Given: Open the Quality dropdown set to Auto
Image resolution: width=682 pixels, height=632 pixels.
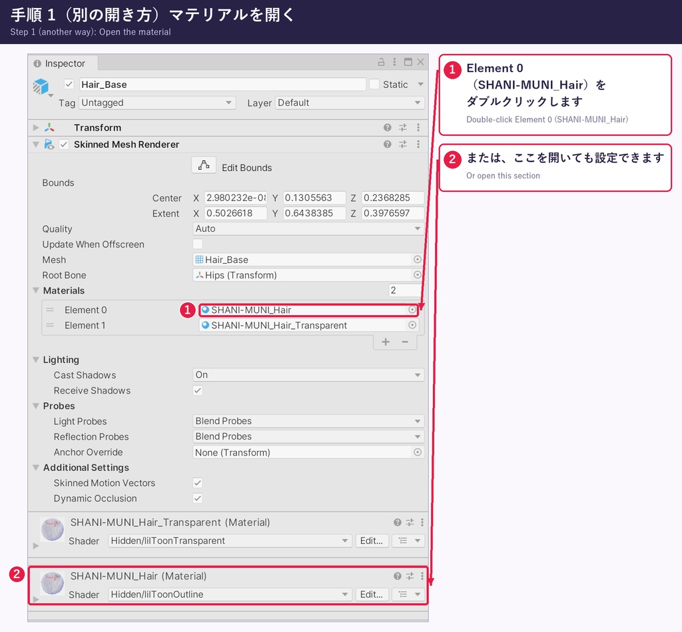Looking at the screenshot, I should pyautogui.click(x=308, y=228).
